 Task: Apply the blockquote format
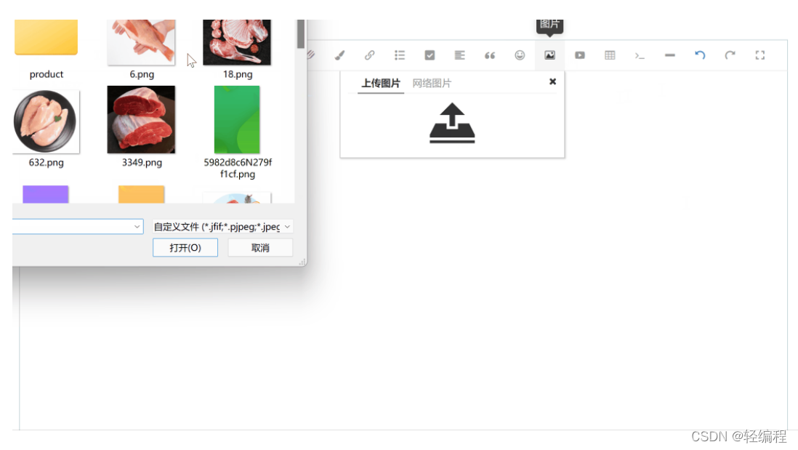490,55
